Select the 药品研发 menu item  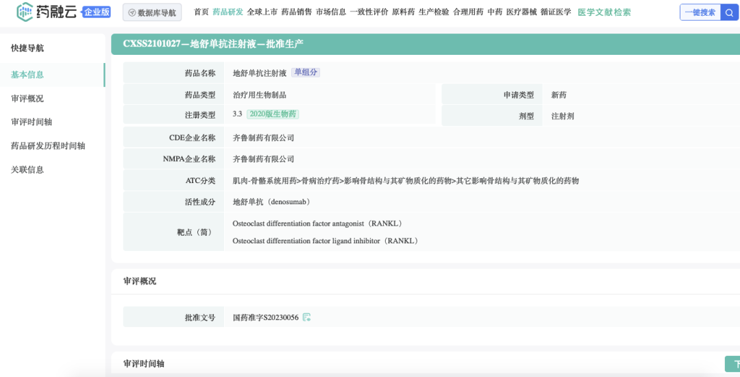tap(228, 12)
